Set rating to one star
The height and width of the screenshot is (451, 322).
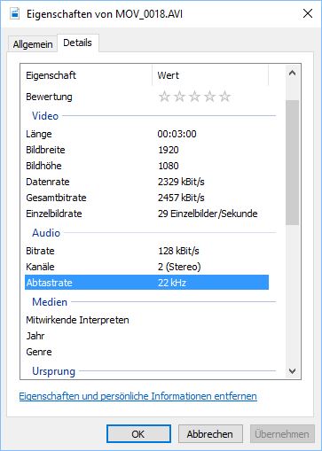(x=164, y=97)
